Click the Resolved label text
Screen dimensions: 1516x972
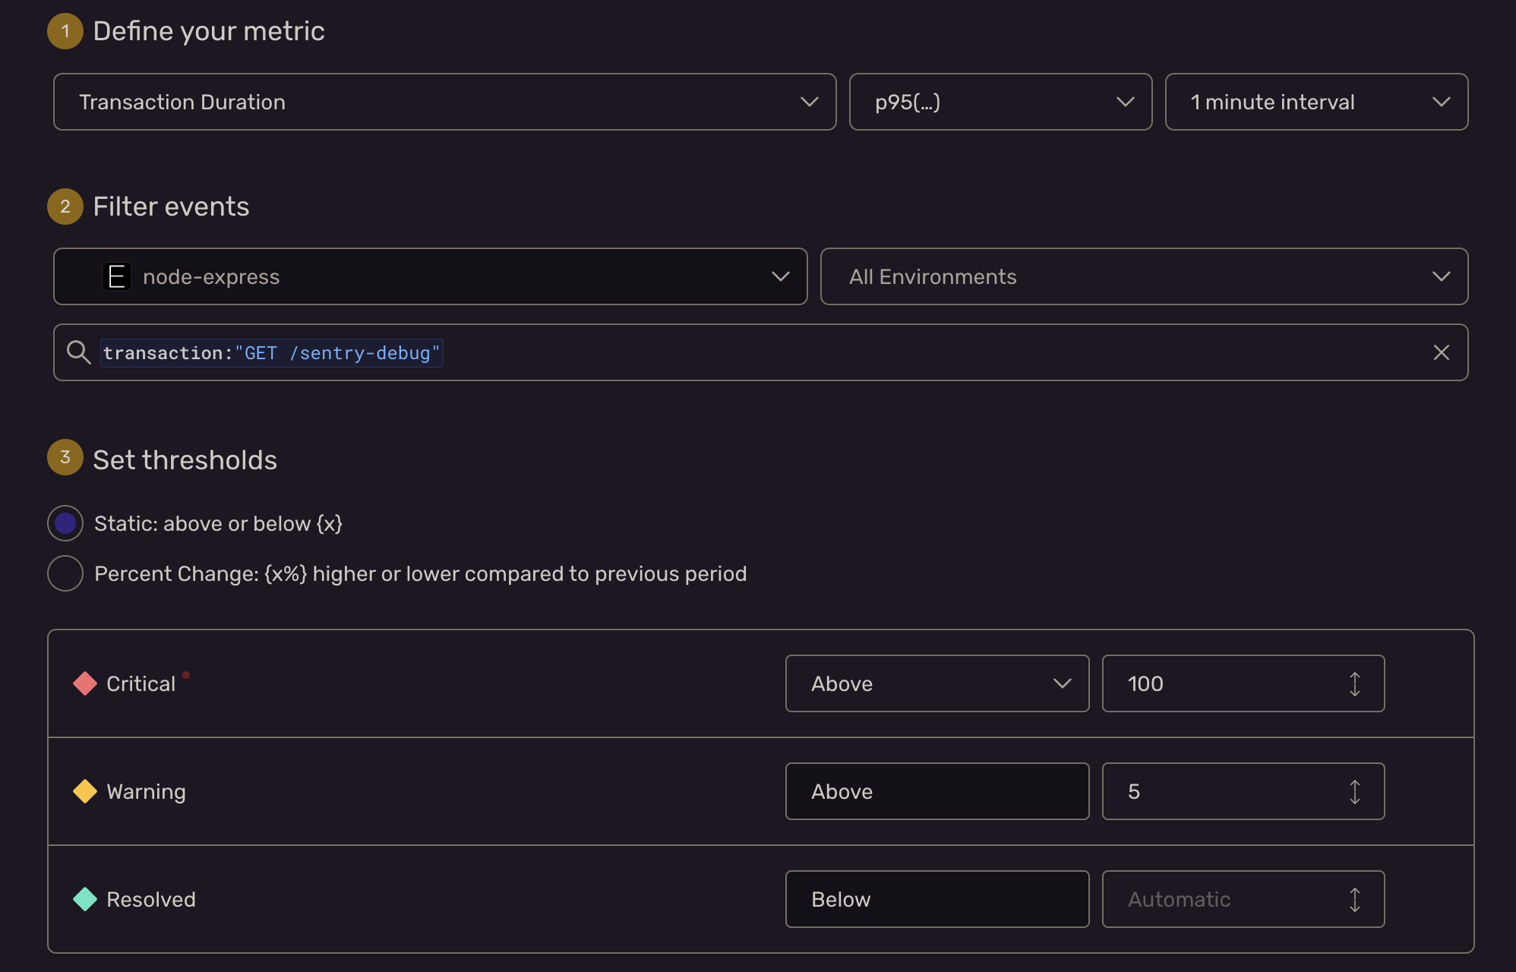click(x=151, y=899)
